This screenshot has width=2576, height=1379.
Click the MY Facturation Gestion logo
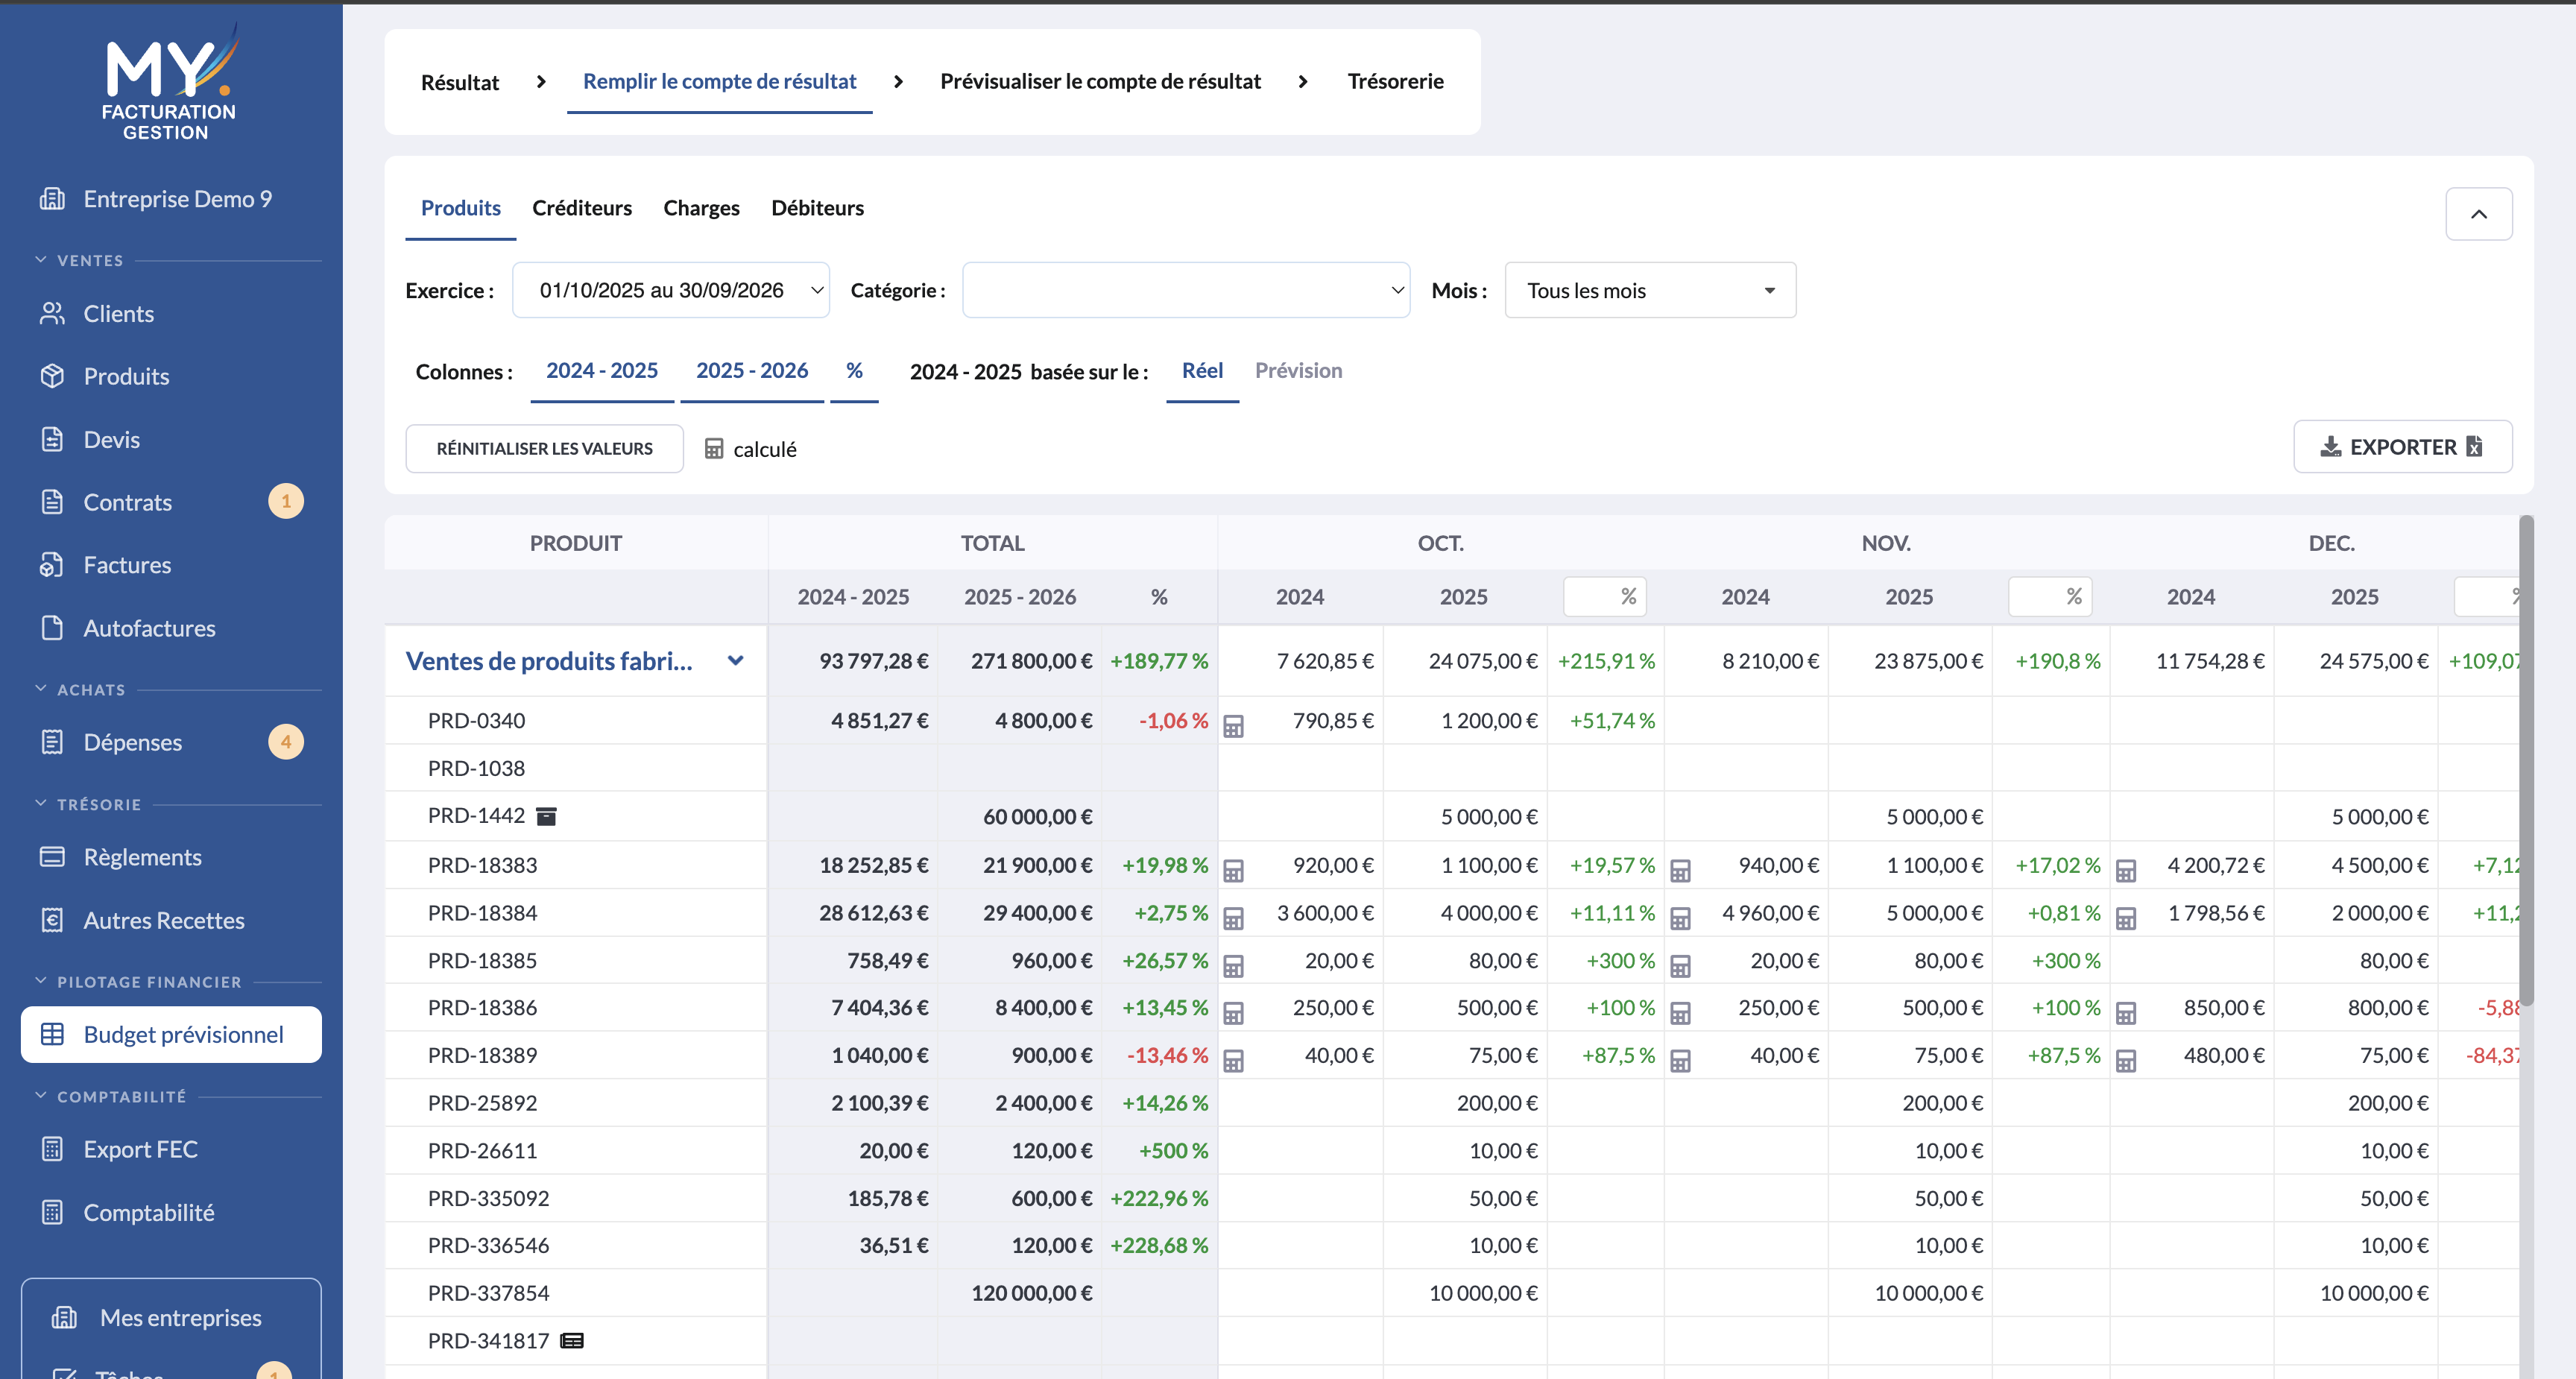[170, 82]
